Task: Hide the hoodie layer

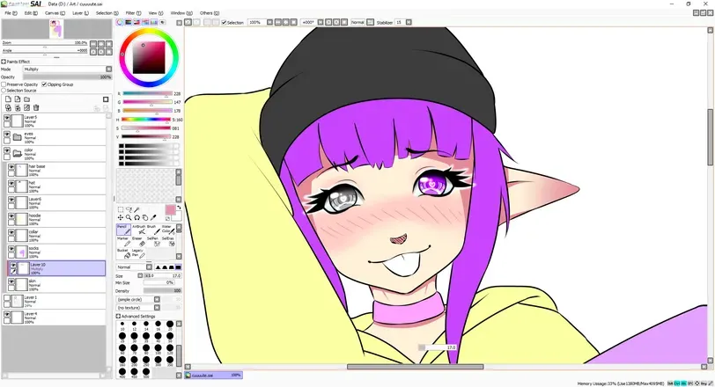Action: pyautogui.click(x=11, y=216)
